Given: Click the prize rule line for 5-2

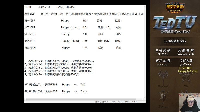Looking at the screenshot, I should (x=58, y=68).
